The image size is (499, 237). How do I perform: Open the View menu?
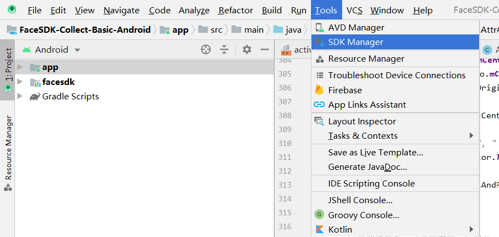(85, 11)
